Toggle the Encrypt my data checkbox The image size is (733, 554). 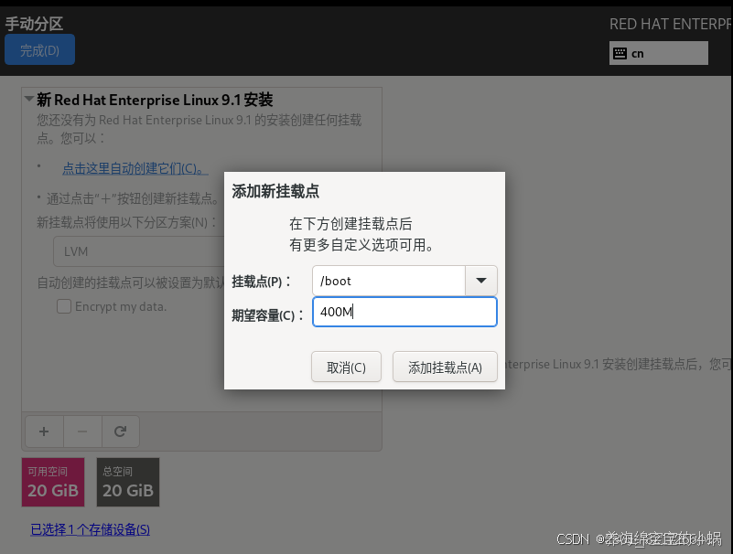64,306
